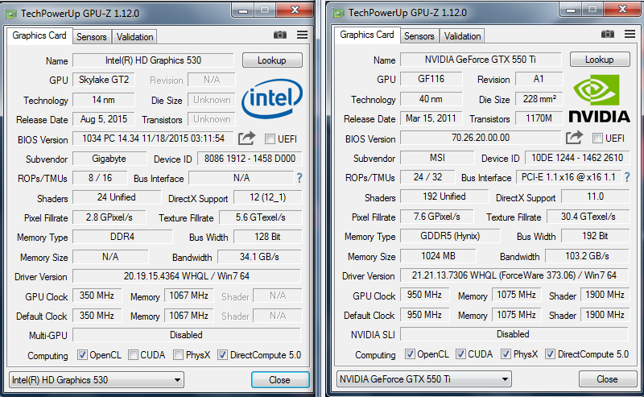Click the GDDR5 (Hynix) memory type field
The height and width of the screenshot is (397, 644).
coord(451,236)
